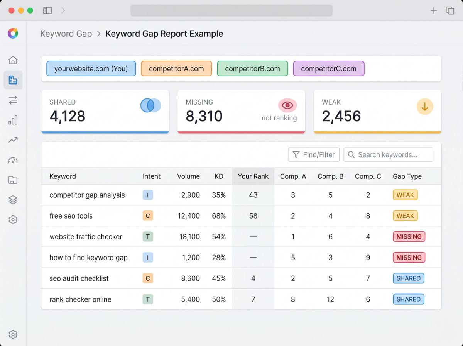Select the SHARED 4,128 summary card
This screenshot has width=463, height=346.
[105, 112]
